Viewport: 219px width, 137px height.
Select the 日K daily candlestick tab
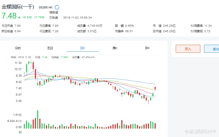click(x=82, y=48)
